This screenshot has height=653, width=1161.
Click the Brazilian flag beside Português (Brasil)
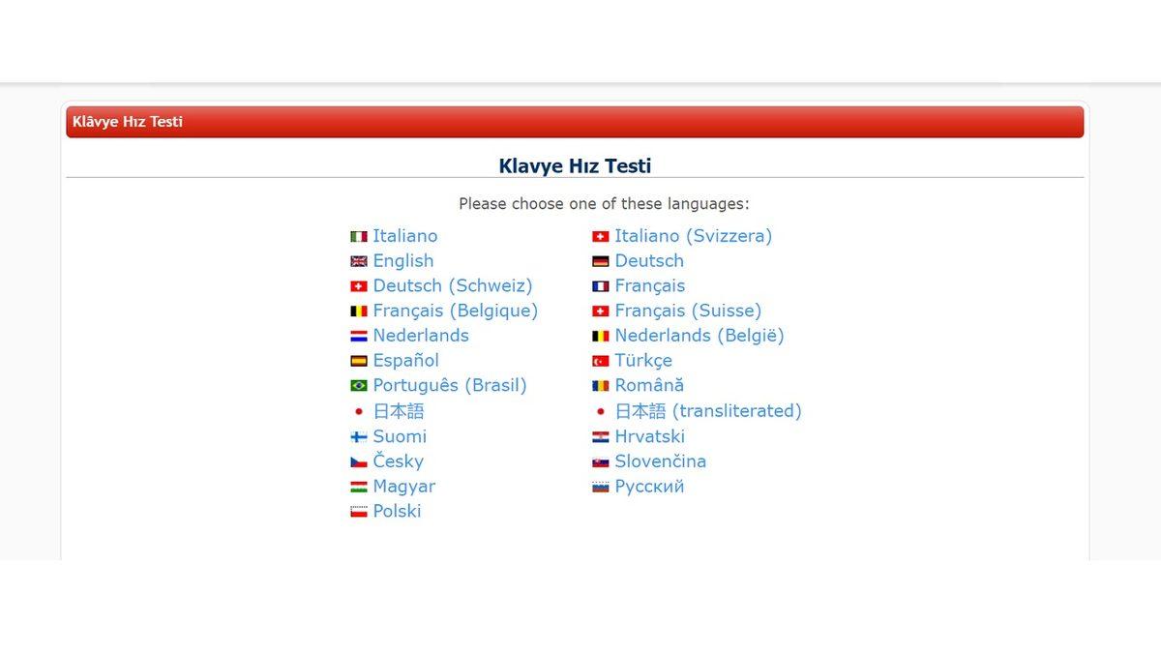[359, 386]
